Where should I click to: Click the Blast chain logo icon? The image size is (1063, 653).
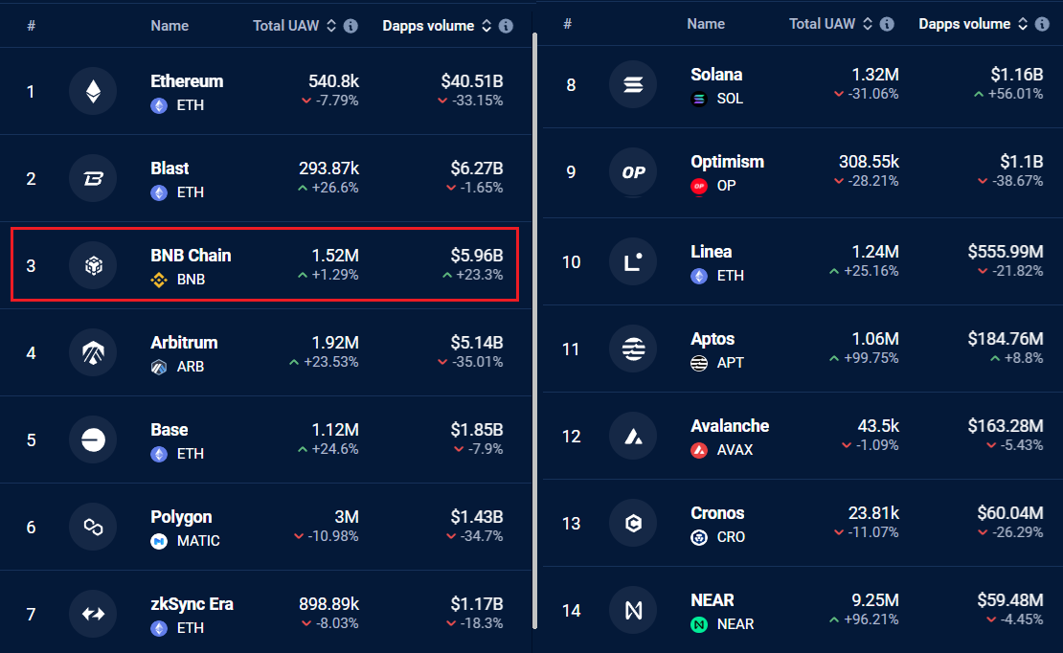click(93, 179)
